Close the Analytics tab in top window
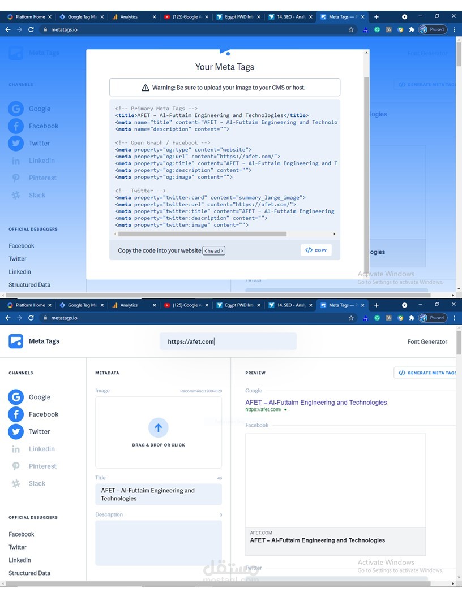The height and width of the screenshot is (597, 462). click(154, 17)
